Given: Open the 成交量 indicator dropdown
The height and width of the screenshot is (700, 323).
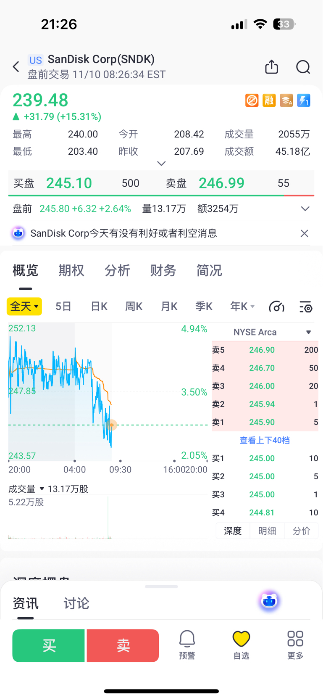Looking at the screenshot, I should (26, 489).
